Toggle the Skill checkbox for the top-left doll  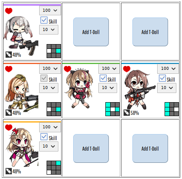[44, 20]
